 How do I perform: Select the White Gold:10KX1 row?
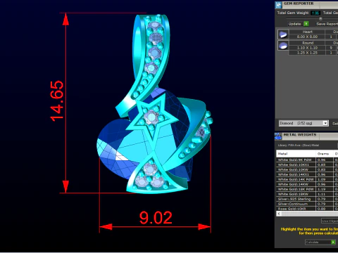307,164
